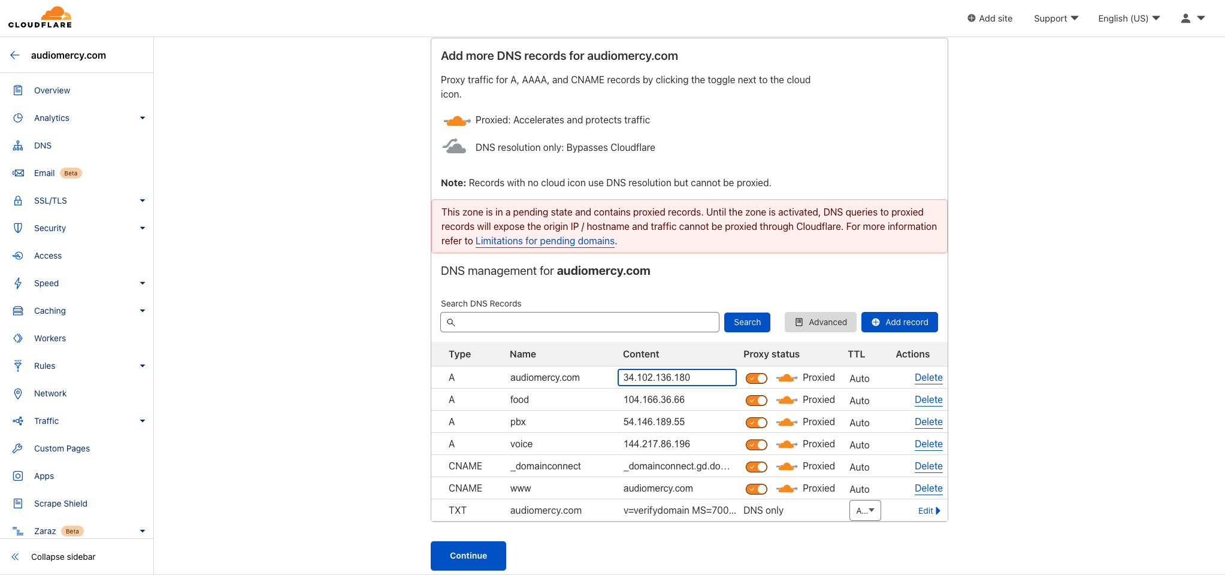Click the Cloudflare logo
1225x576 pixels.
tap(40, 17)
